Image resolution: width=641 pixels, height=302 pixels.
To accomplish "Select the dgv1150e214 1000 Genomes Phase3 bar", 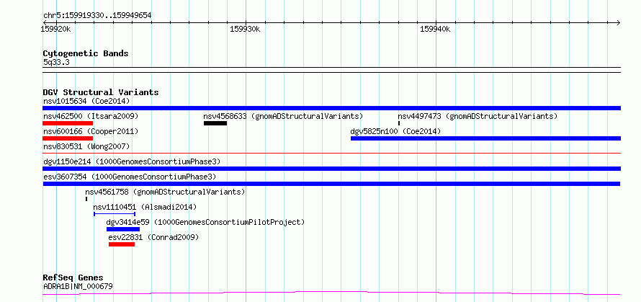I will point(331,169).
